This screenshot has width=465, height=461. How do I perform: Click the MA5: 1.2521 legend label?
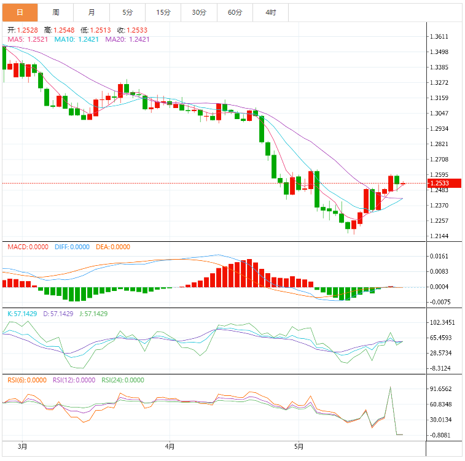[28, 39]
